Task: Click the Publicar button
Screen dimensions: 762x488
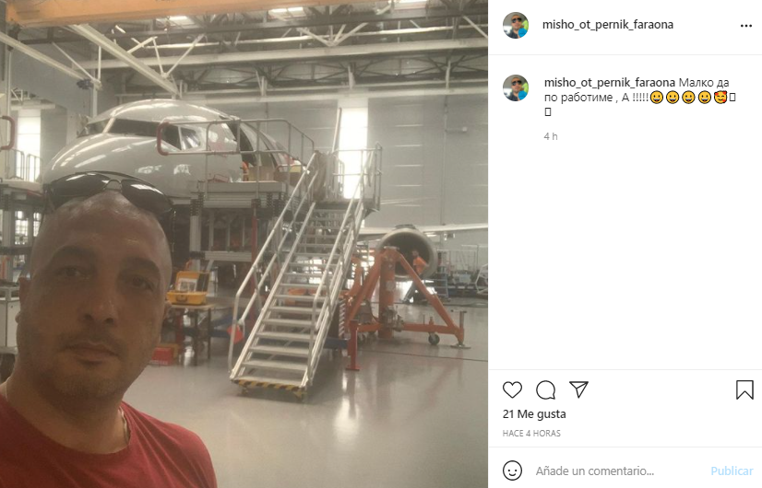Action: 732,471
